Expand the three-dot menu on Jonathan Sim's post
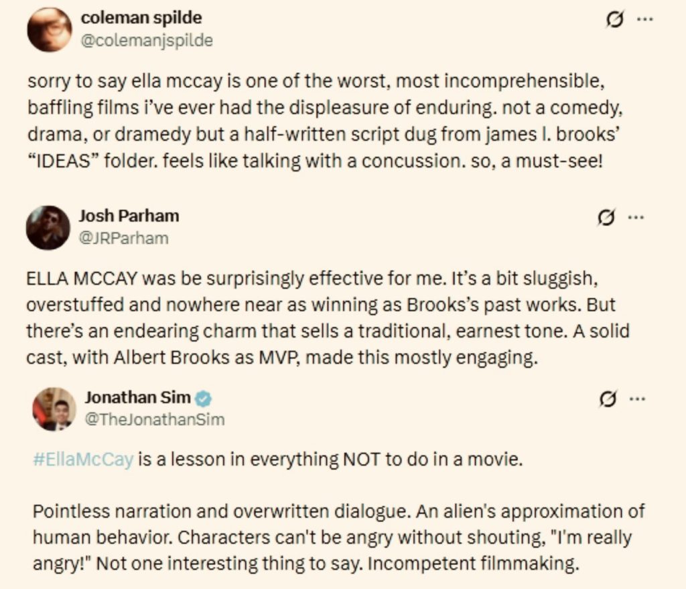 tap(636, 399)
